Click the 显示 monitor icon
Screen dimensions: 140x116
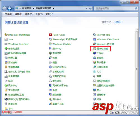[94, 90]
